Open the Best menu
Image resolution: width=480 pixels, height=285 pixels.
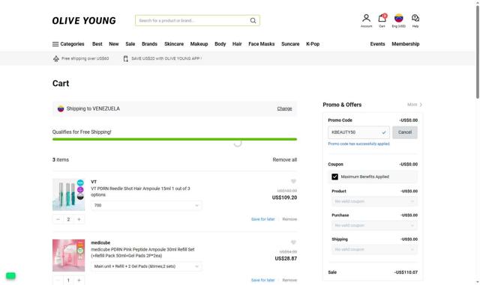[97, 44]
